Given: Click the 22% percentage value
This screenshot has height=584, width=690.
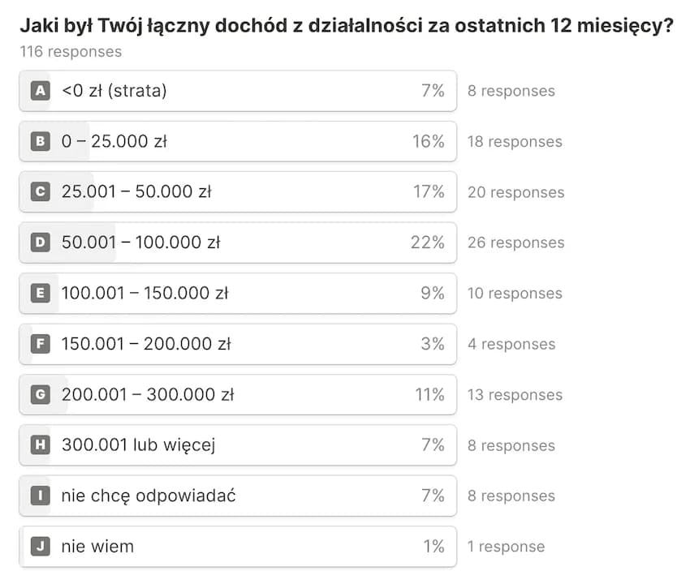Looking at the screenshot, I should point(428,243).
